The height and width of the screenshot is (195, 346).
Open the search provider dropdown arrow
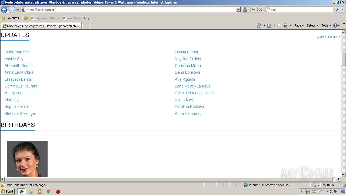click(342, 9)
